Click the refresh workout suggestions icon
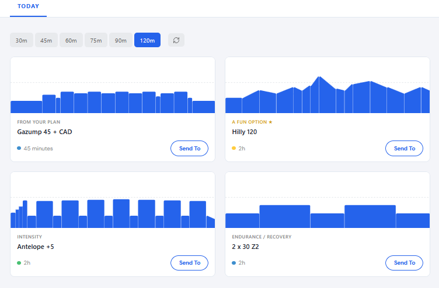This screenshot has width=439, height=288. click(x=176, y=40)
